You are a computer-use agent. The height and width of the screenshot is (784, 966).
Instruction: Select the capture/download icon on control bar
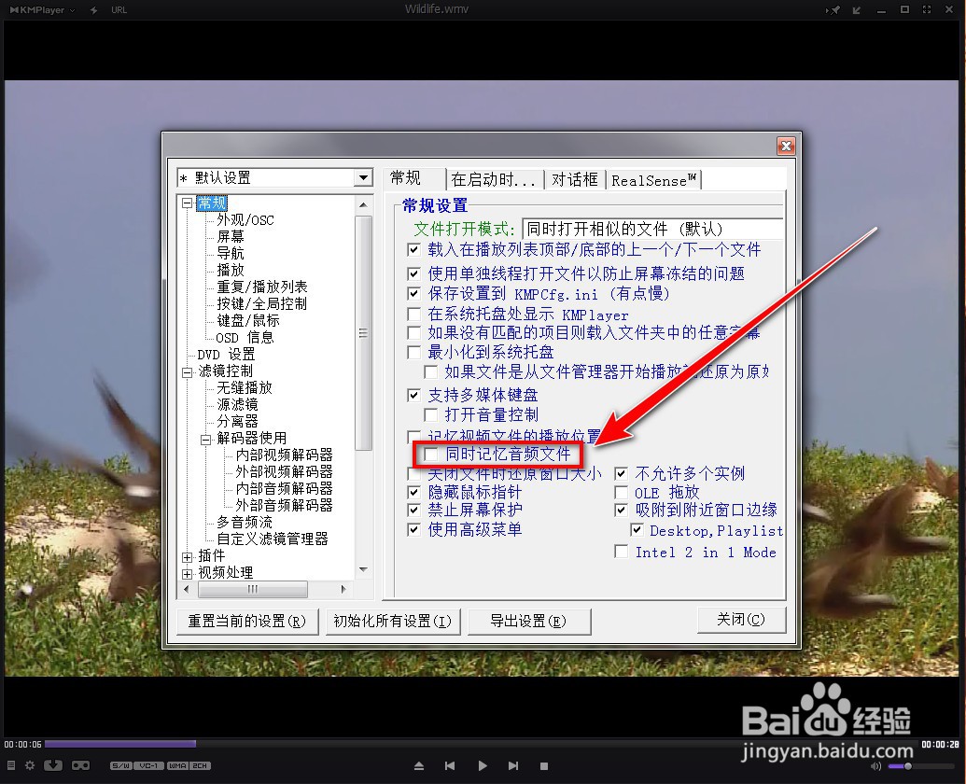click(53, 765)
